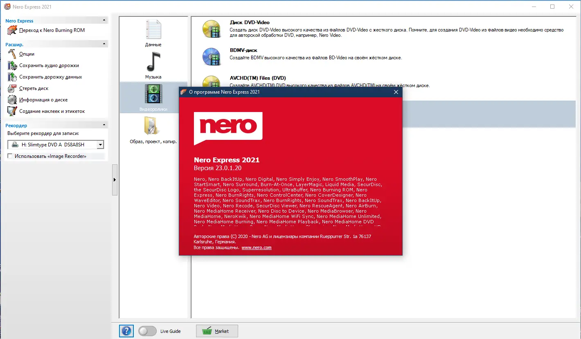Click the Market button
The width and height of the screenshot is (581, 339).
pos(216,331)
